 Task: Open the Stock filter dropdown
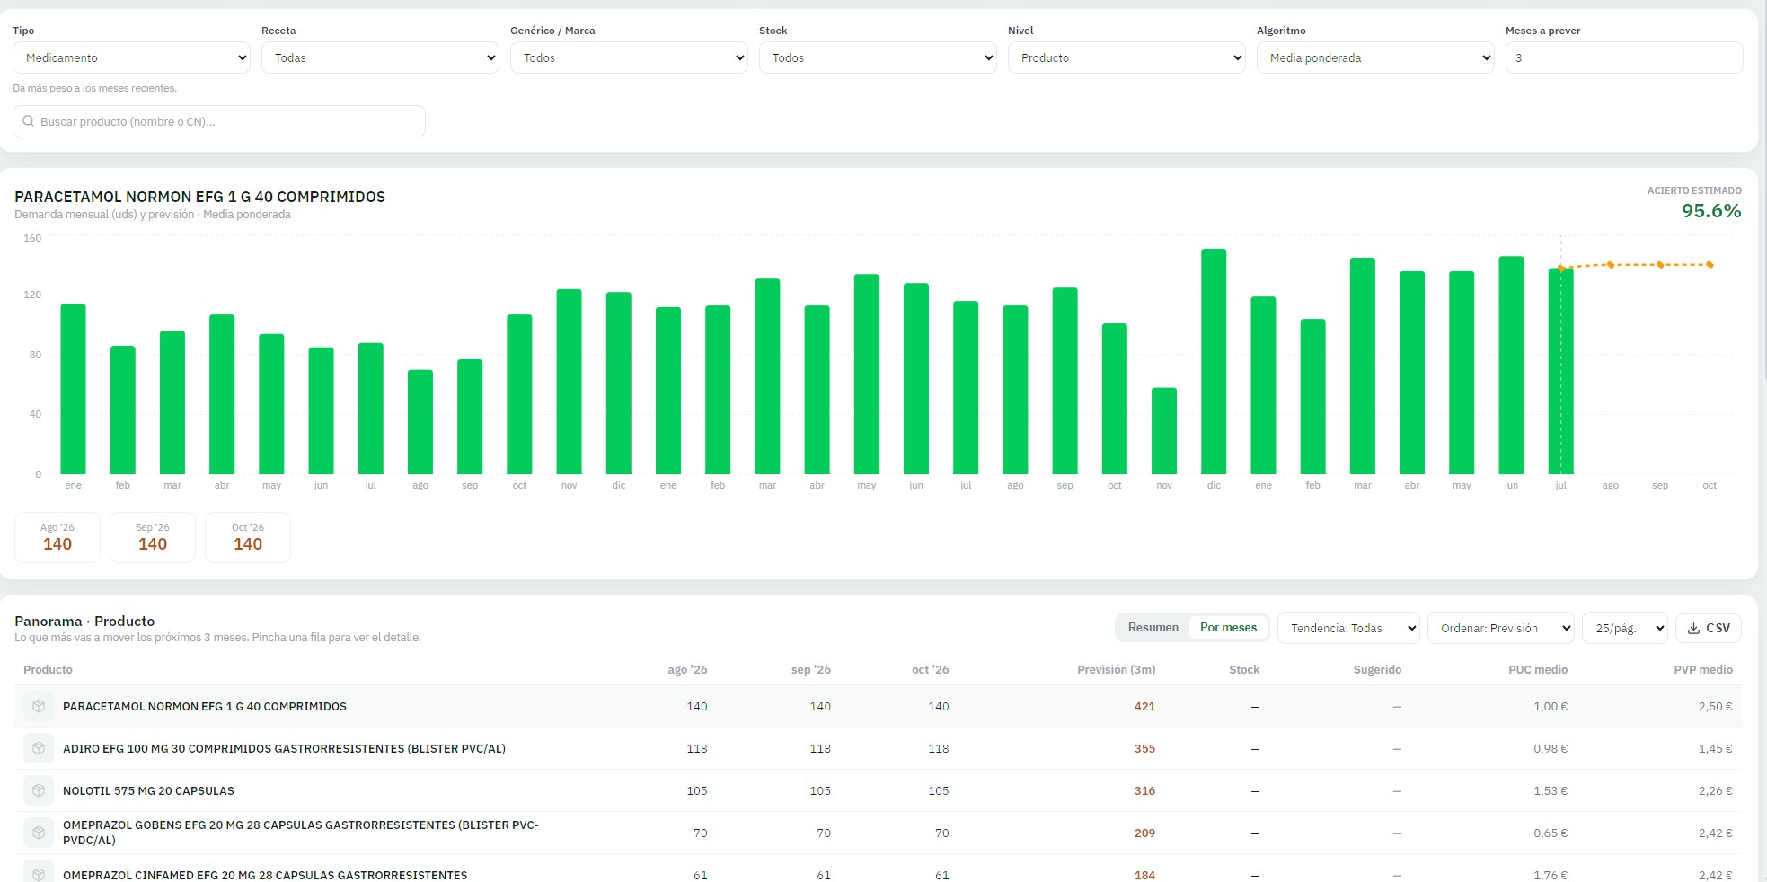click(x=878, y=57)
